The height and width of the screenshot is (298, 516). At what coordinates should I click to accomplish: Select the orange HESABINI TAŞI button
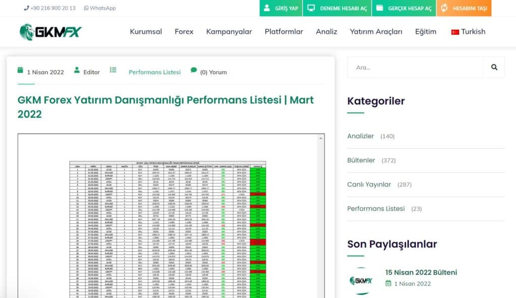coord(464,8)
